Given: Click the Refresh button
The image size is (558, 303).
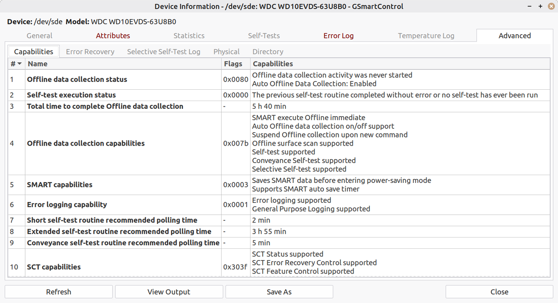Looking at the screenshot, I should coord(59,292).
